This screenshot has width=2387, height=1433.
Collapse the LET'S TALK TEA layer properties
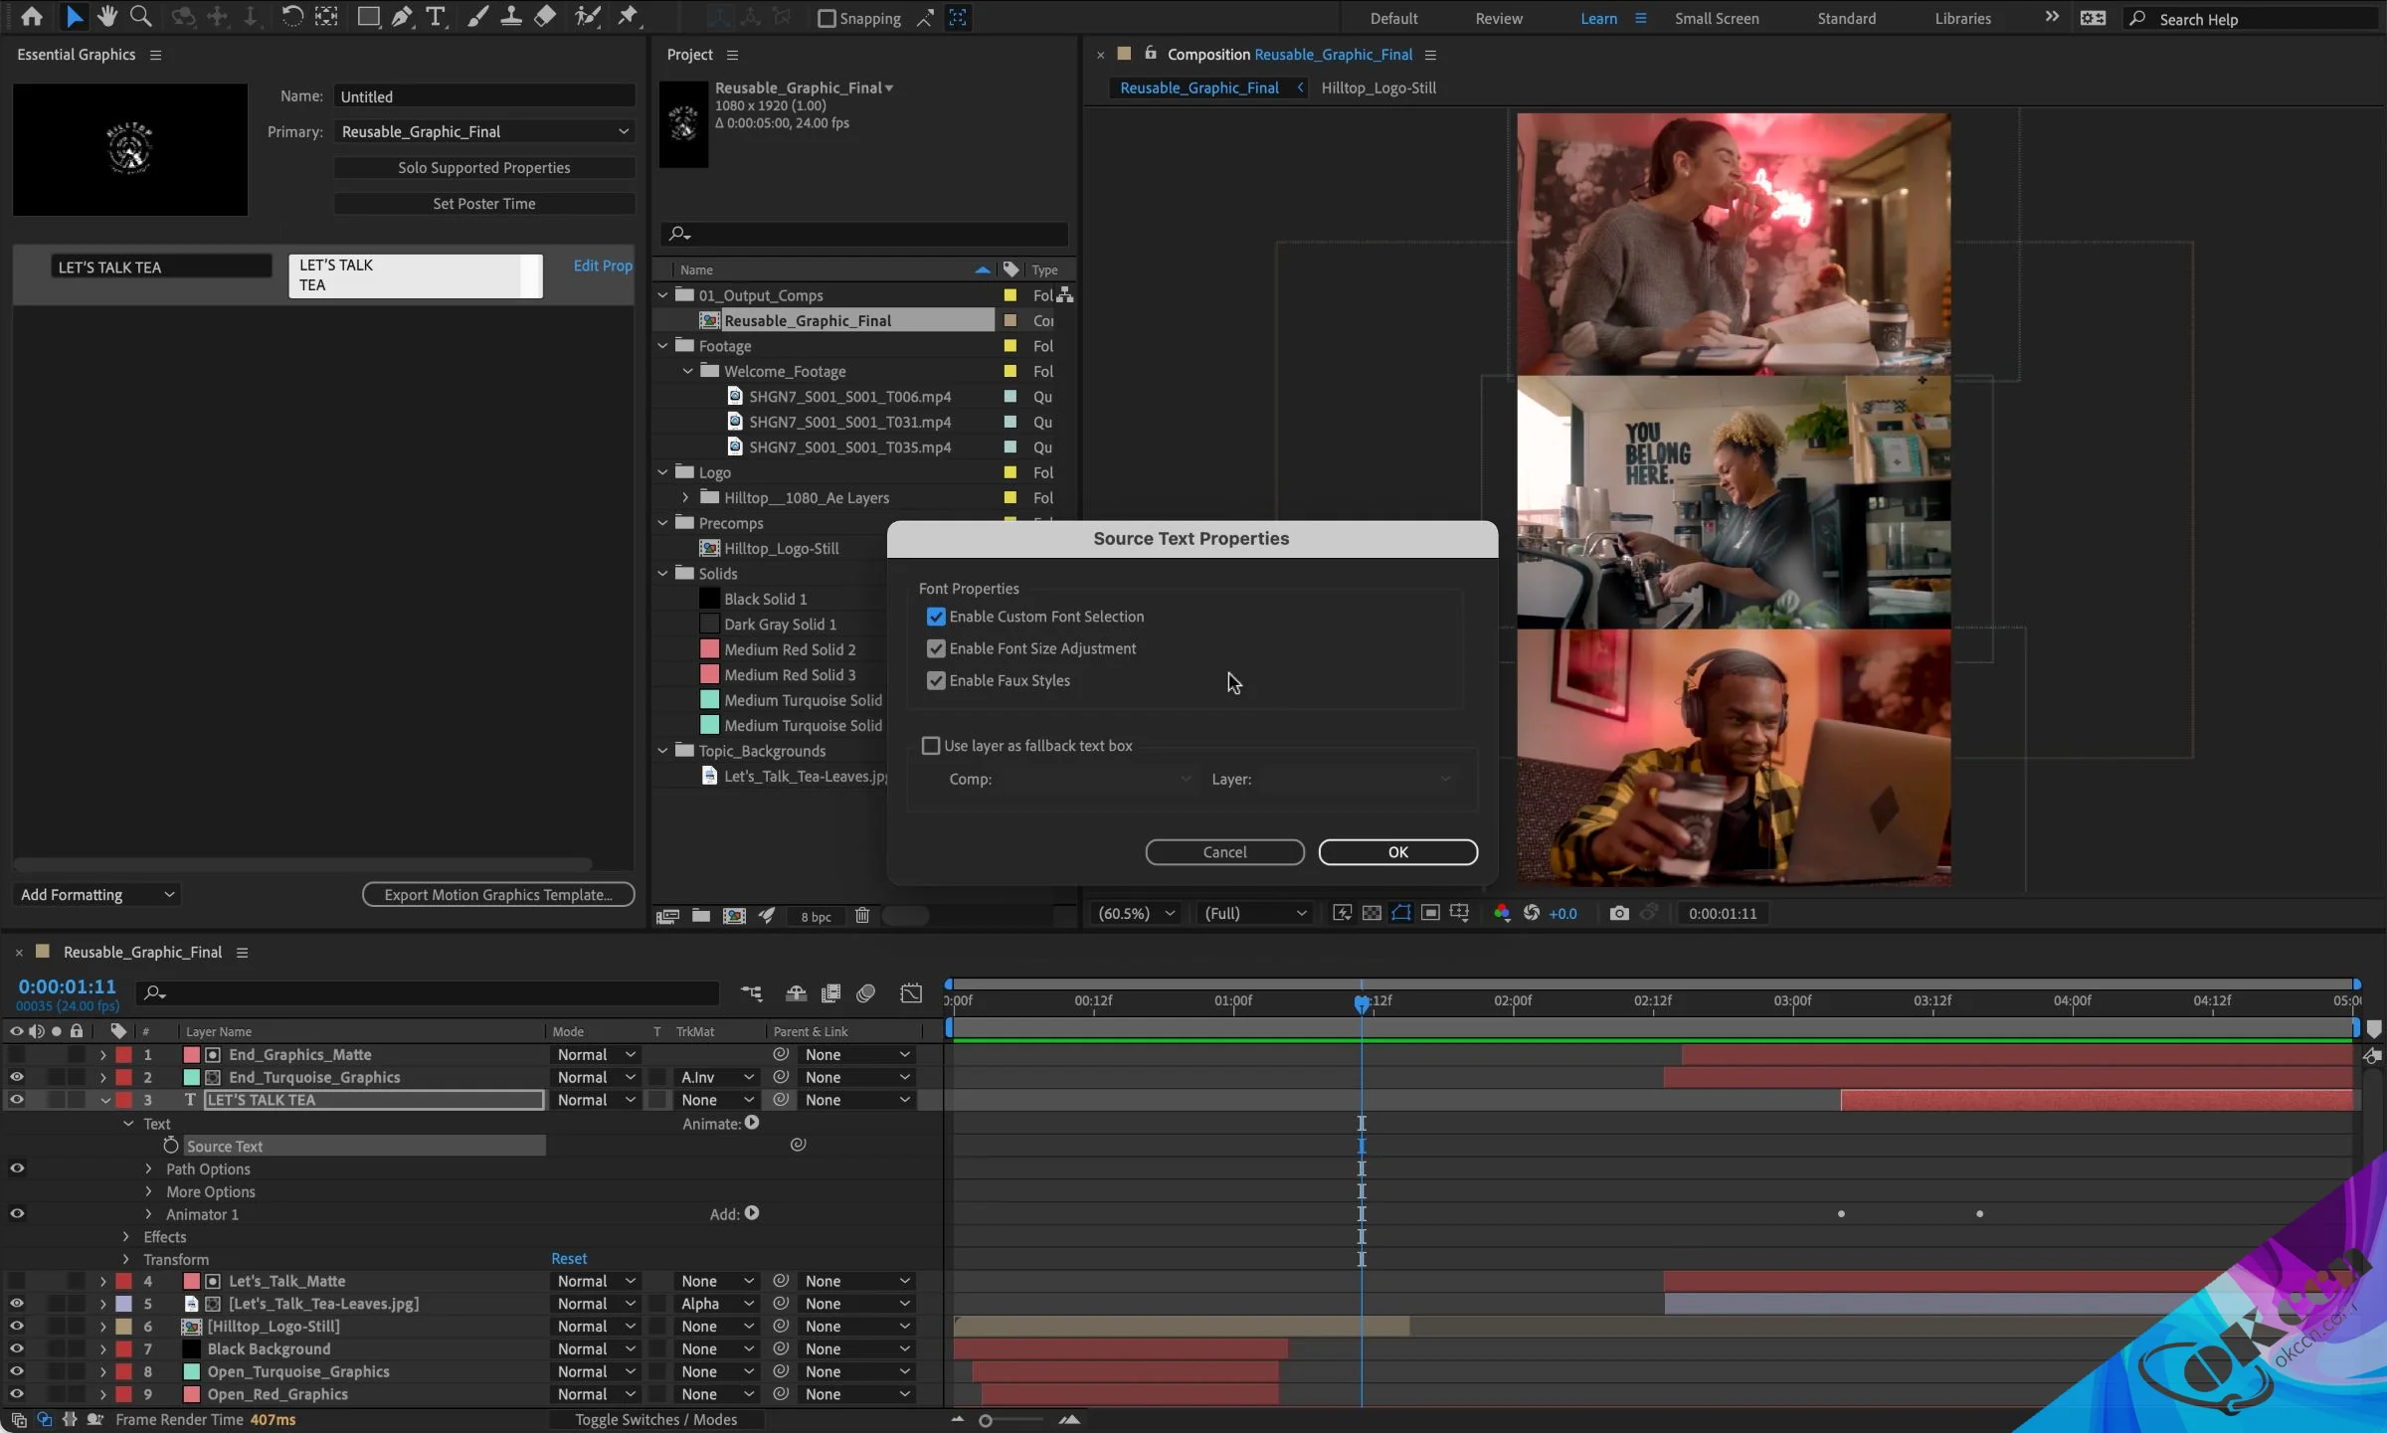[104, 1100]
